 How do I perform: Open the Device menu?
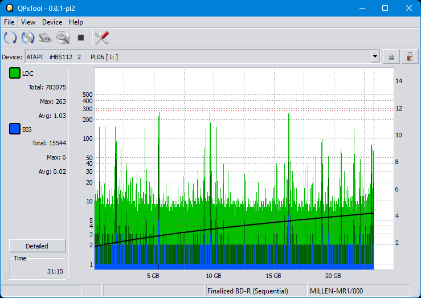point(52,22)
